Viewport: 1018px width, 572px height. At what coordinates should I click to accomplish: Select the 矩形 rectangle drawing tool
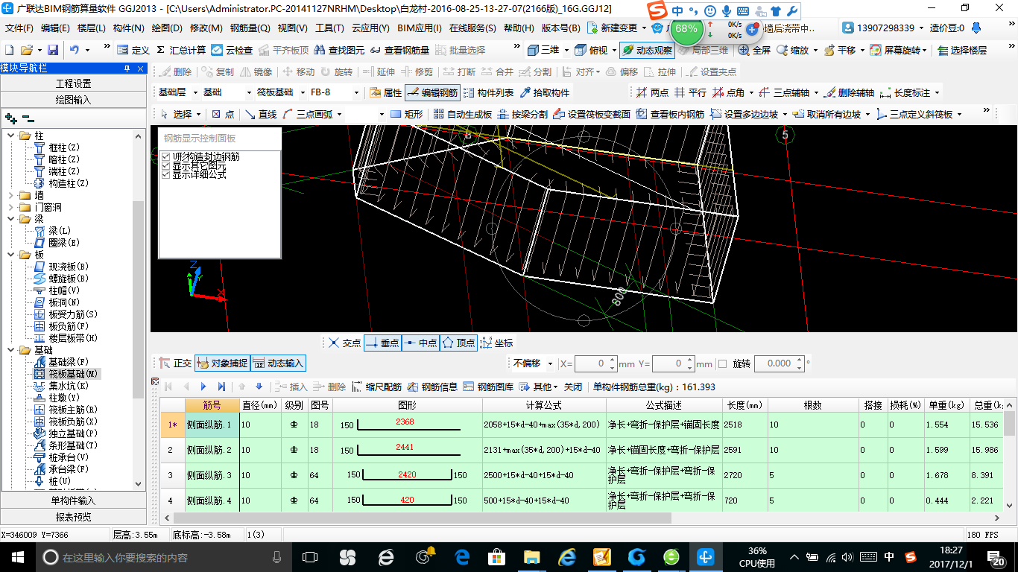pos(407,114)
